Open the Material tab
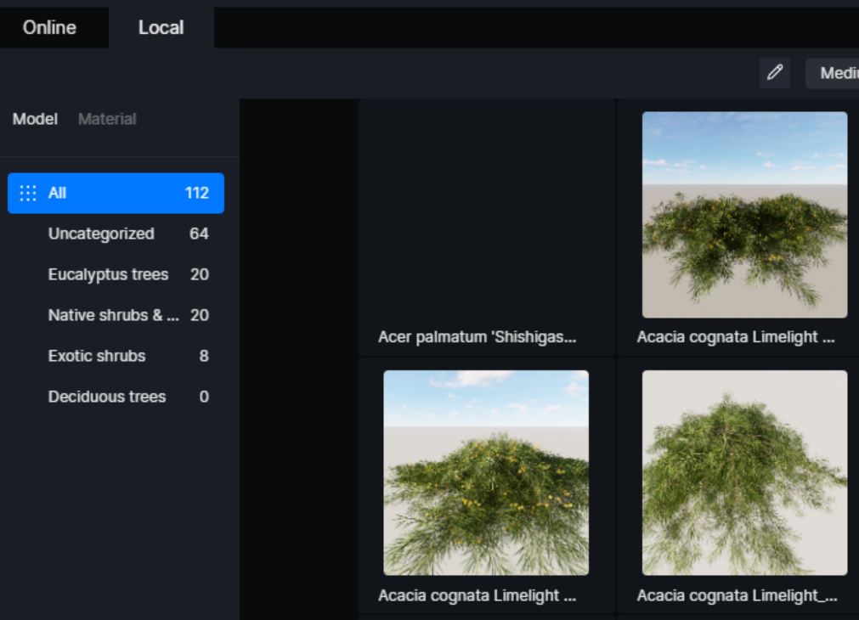The image size is (859, 620). (x=107, y=119)
